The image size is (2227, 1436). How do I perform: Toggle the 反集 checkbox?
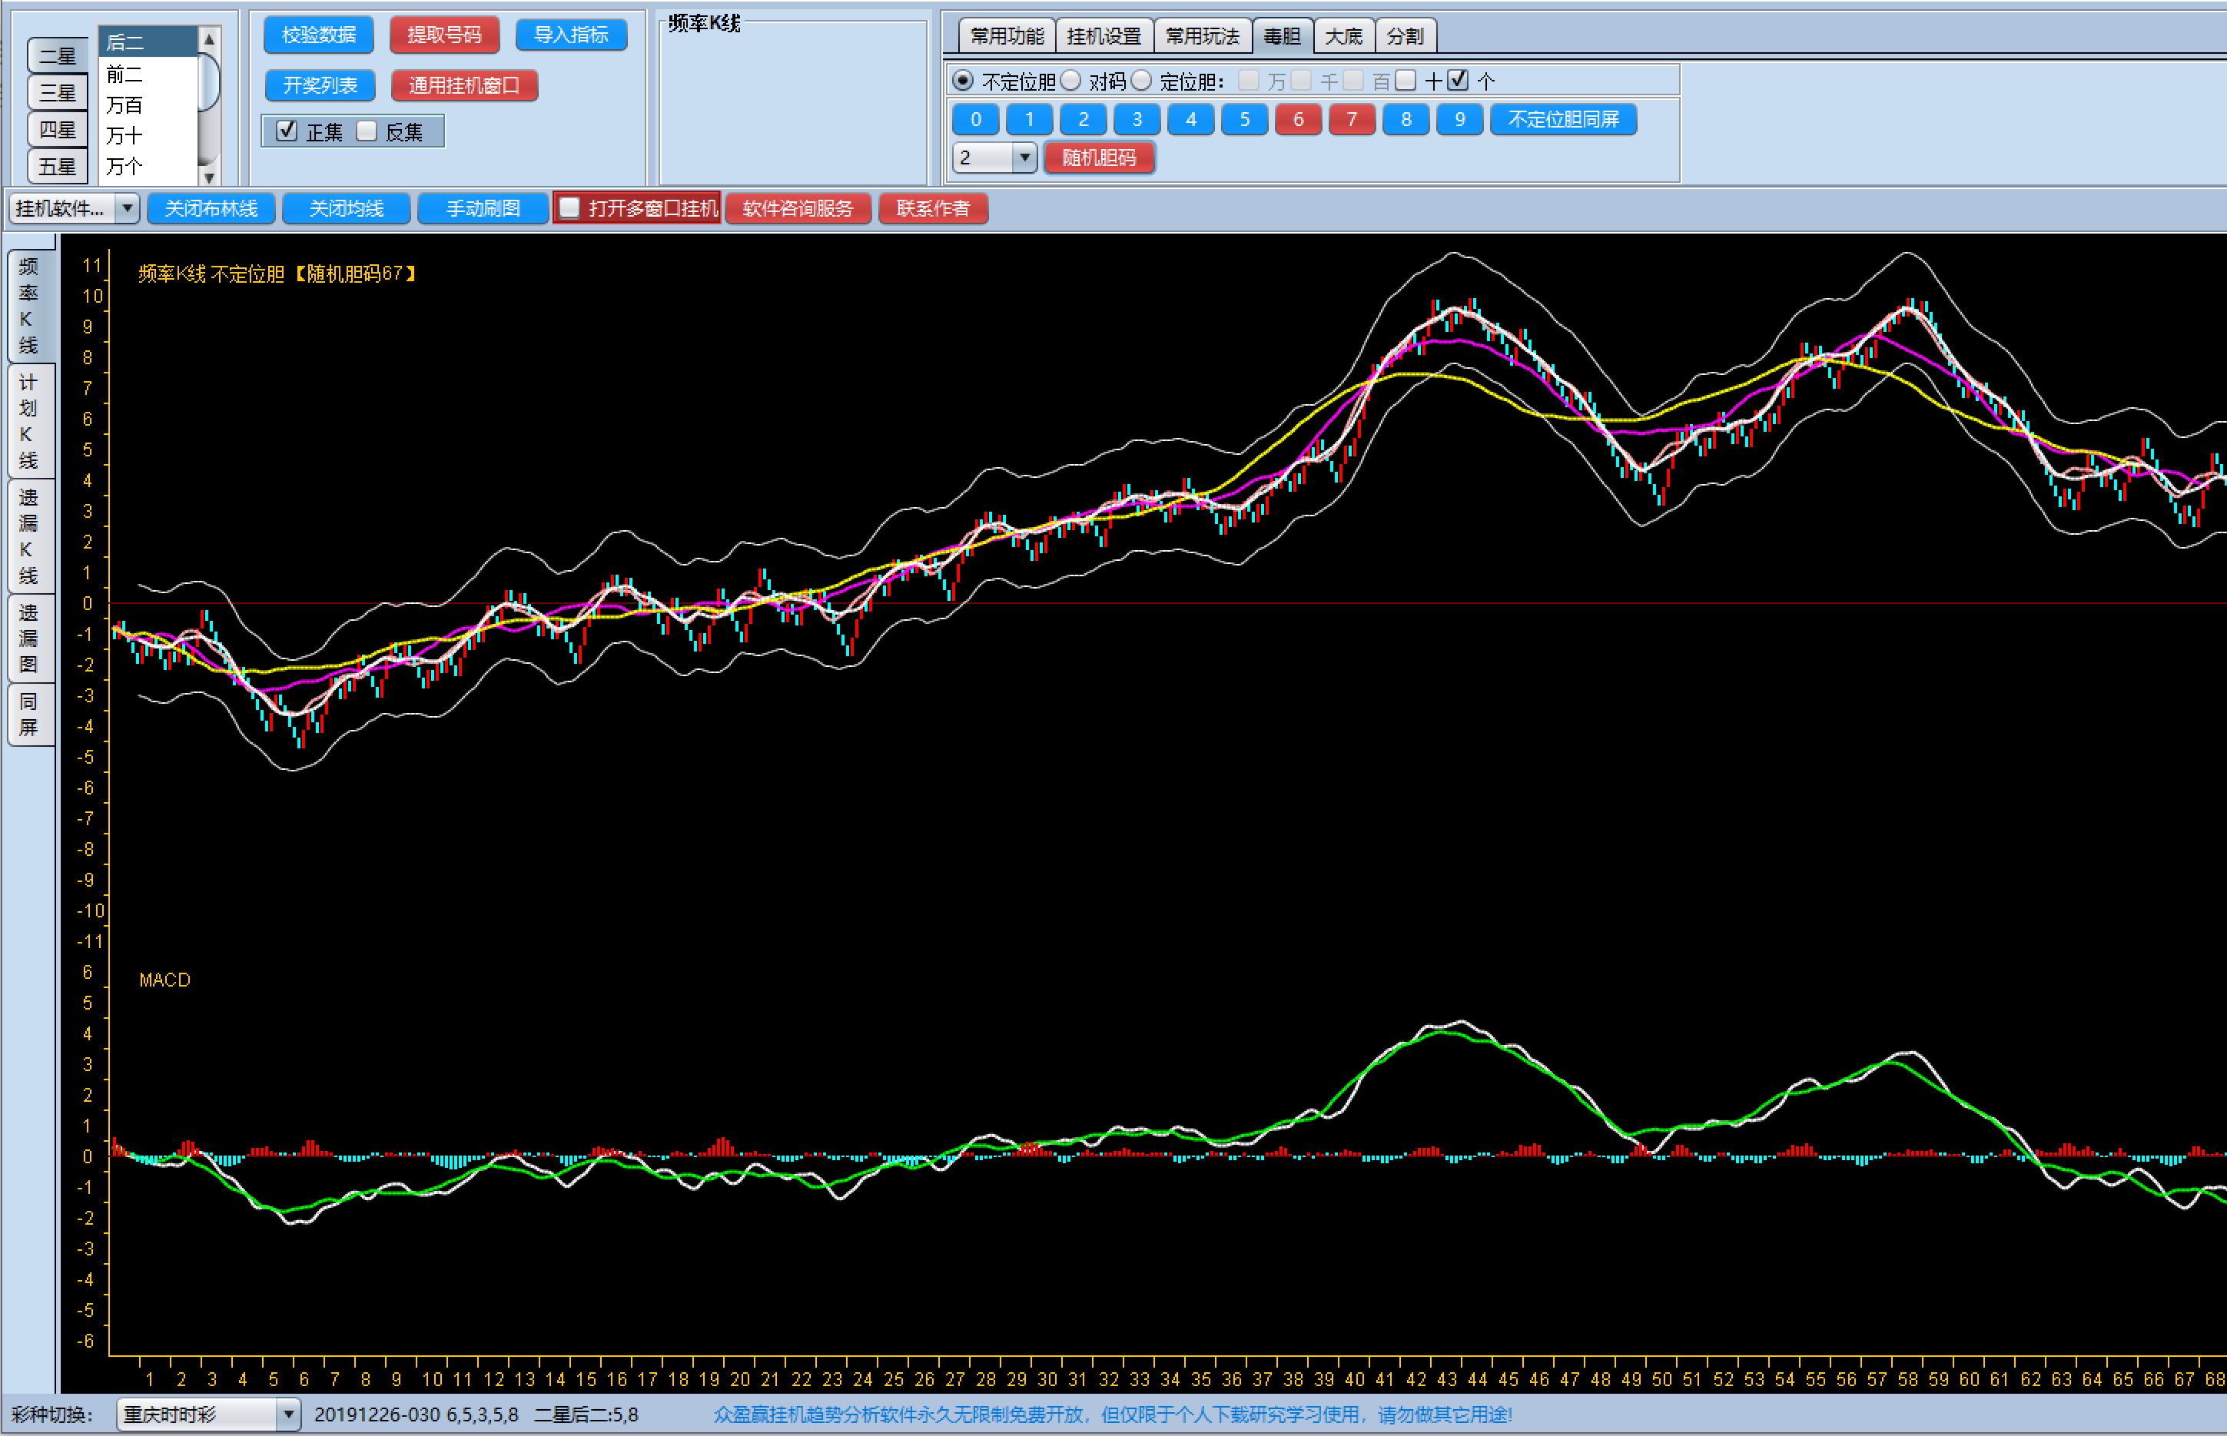[367, 131]
